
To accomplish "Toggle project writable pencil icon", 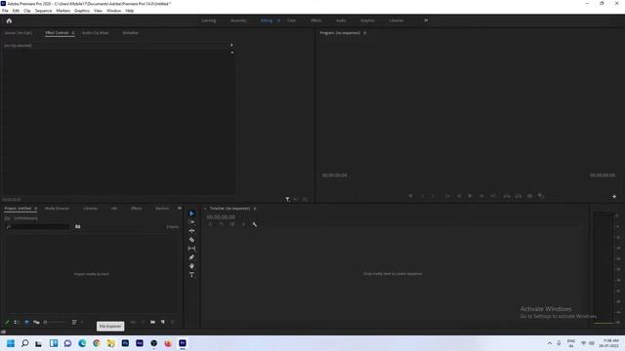I will click(x=7, y=323).
